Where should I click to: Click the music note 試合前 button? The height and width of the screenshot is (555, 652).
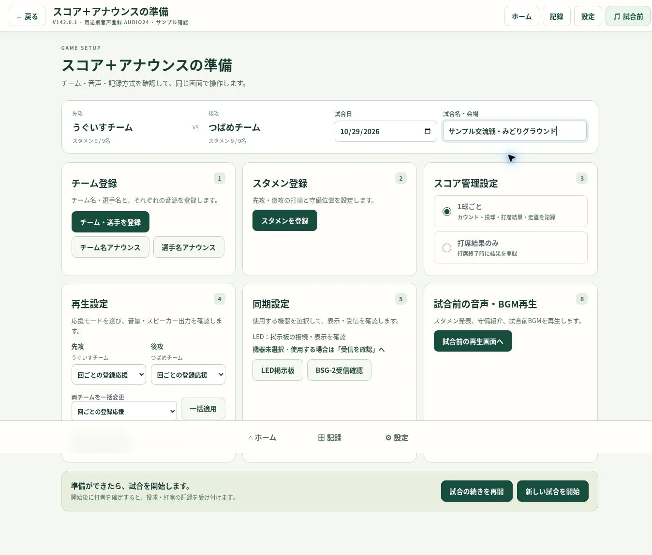pos(628,16)
